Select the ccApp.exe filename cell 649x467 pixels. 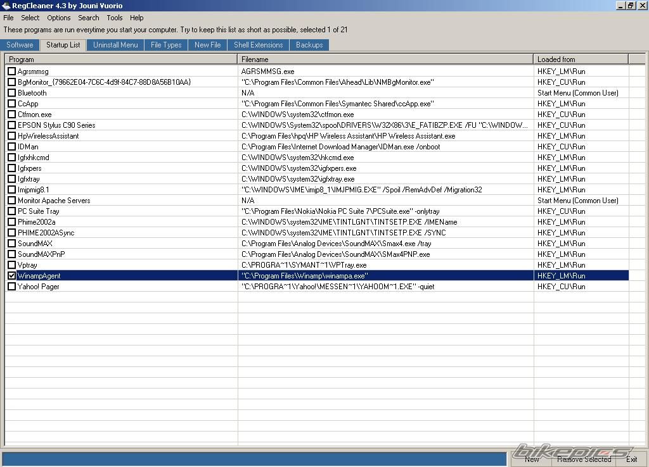click(386, 104)
